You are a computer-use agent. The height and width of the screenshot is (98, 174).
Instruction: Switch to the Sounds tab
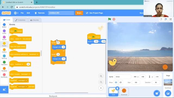point(35,20)
